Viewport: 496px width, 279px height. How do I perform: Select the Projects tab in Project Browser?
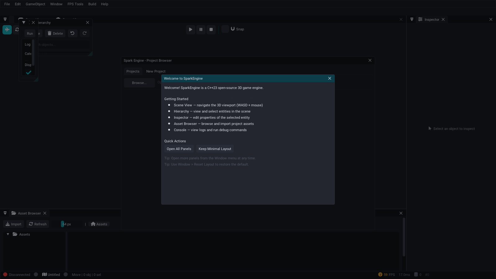tap(133, 71)
